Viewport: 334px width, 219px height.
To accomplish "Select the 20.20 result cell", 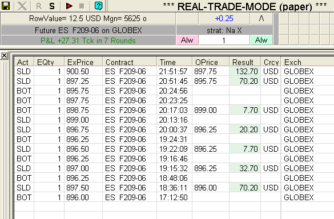I will pyautogui.click(x=245, y=129).
